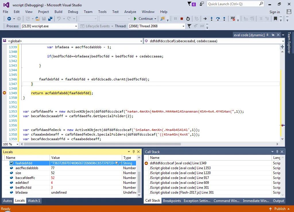This screenshot has width=294, height=212.
Task: Switch to the Watch 1 tab
Action: (x=34, y=201)
